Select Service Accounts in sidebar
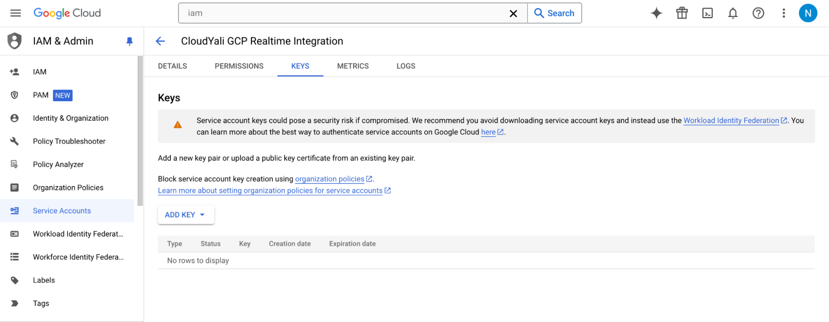829x322 pixels. coord(67,211)
